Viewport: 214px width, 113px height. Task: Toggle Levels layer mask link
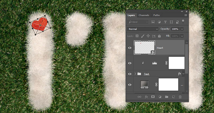[166, 63]
